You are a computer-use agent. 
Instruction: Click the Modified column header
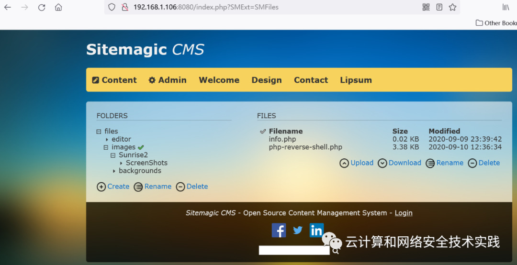444,131
